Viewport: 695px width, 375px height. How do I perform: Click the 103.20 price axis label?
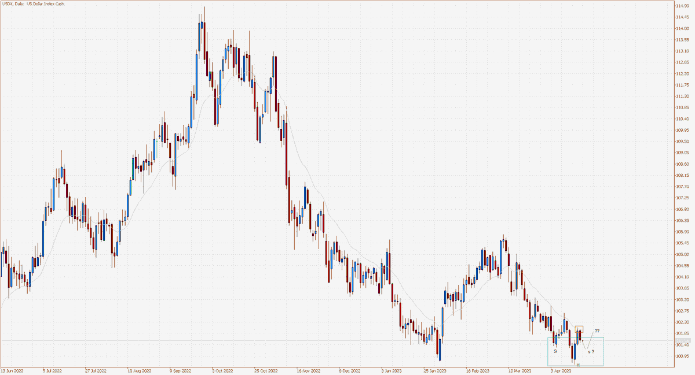coord(682,299)
